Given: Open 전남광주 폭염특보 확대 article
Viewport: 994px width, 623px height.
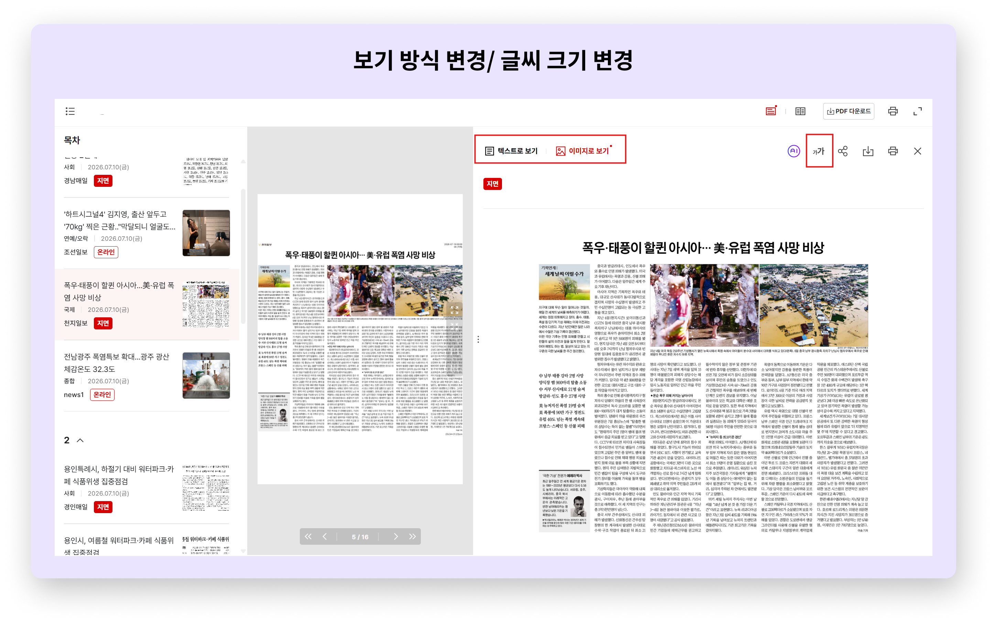Looking at the screenshot, I should (117, 363).
